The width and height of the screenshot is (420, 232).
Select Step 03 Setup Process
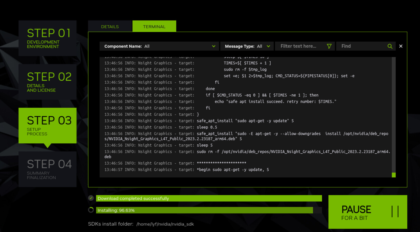[x=48, y=126]
